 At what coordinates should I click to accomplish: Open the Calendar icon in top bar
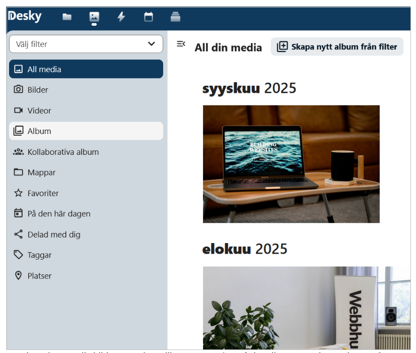(x=149, y=17)
